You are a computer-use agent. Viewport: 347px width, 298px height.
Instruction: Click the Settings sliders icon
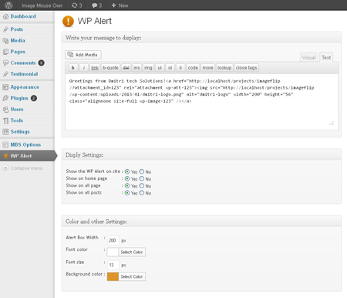[5, 132]
